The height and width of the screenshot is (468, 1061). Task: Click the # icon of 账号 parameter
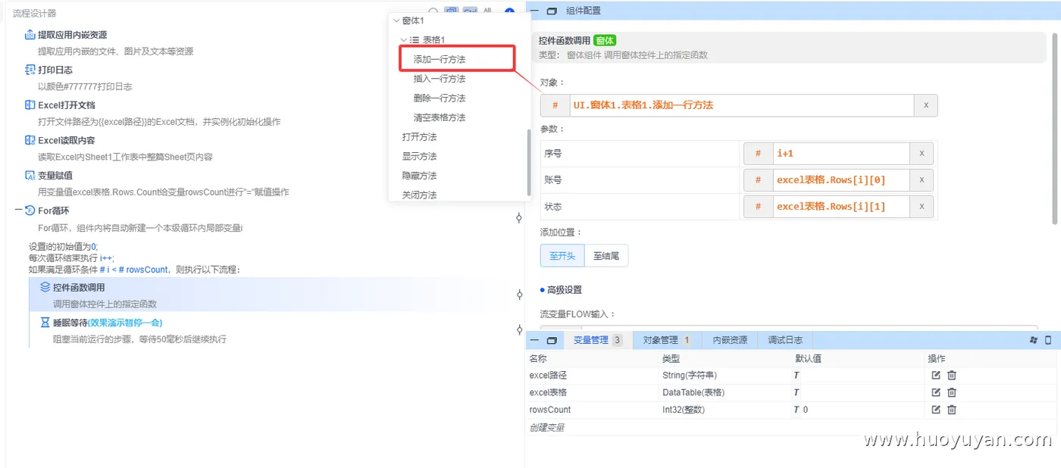(759, 179)
